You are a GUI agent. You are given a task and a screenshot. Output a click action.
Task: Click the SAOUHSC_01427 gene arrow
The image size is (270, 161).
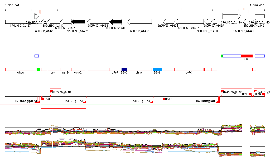click(21, 22)
